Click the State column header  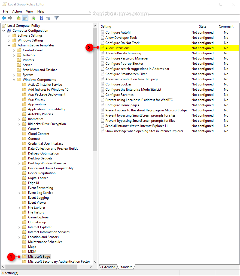202,26
